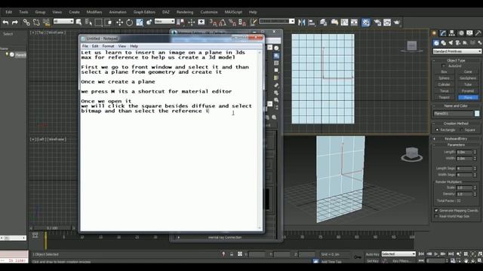The height and width of the screenshot is (271, 483).
Task: Open the Graph Editors menu
Action: (144, 12)
